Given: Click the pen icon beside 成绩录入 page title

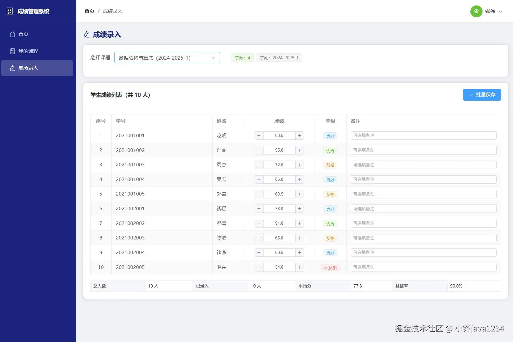Looking at the screenshot, I should pyautogui.click(x=86, y=34).
